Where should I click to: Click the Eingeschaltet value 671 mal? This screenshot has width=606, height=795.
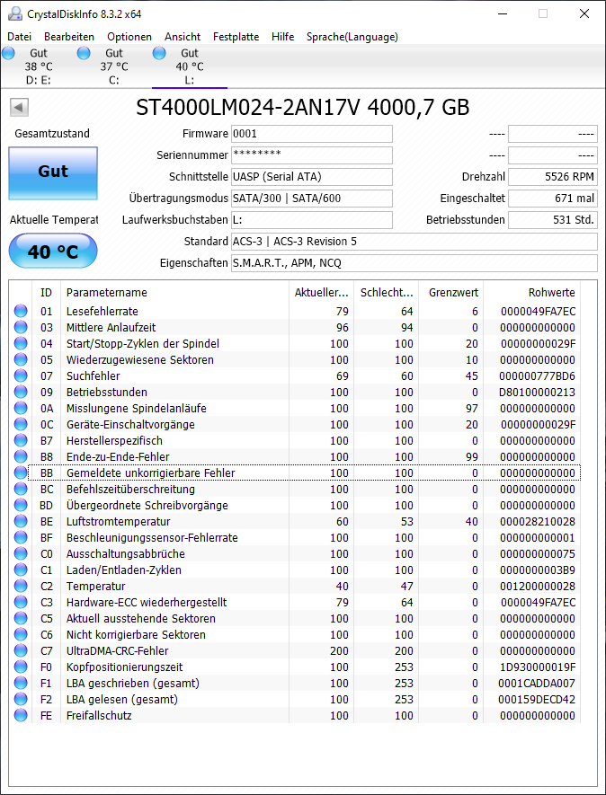tap(553, 199)
